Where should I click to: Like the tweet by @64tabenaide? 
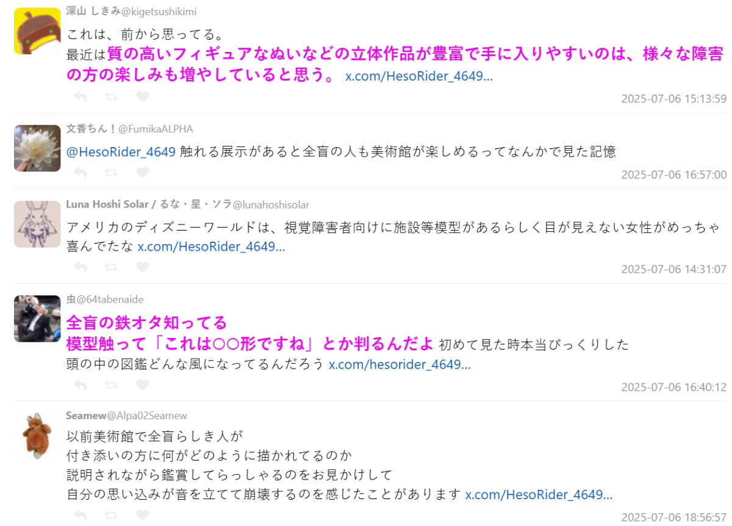(x=142, y=385)
